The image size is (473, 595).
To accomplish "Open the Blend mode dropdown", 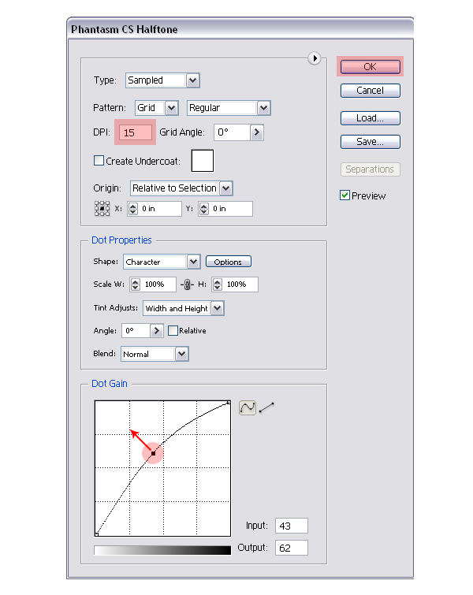I will pos(155,354).
